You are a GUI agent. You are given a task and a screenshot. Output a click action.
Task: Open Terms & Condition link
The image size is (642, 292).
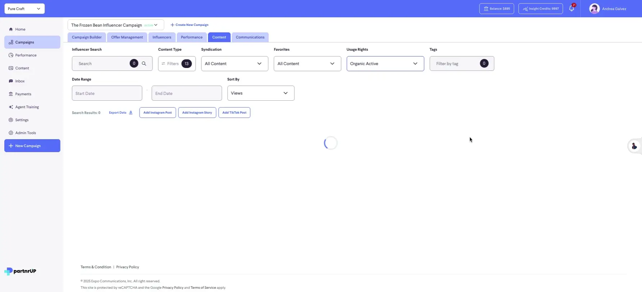click(96, 267)
